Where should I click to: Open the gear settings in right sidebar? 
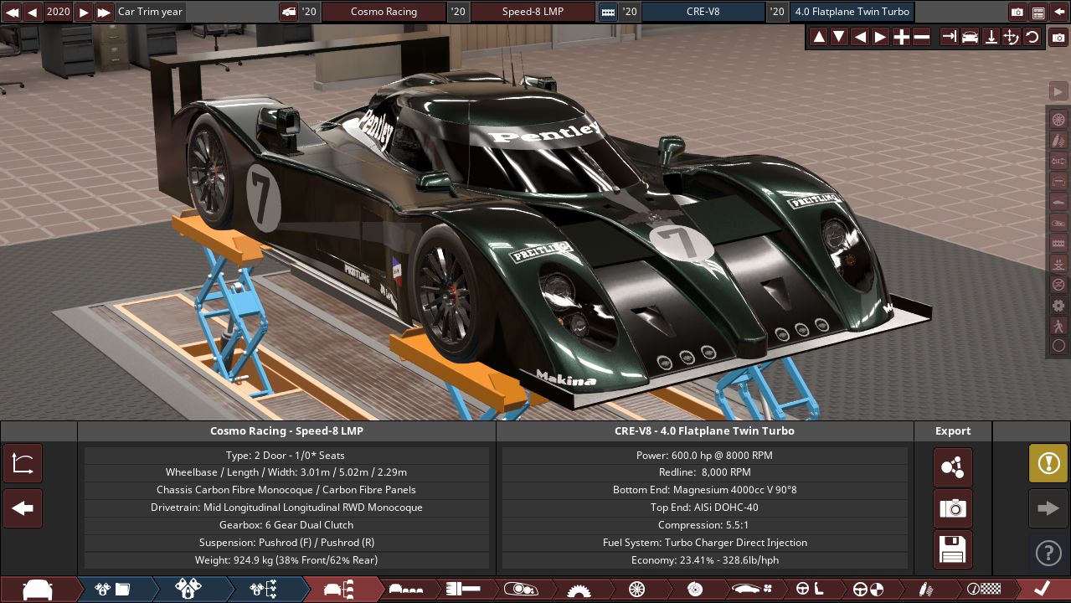1058,305
